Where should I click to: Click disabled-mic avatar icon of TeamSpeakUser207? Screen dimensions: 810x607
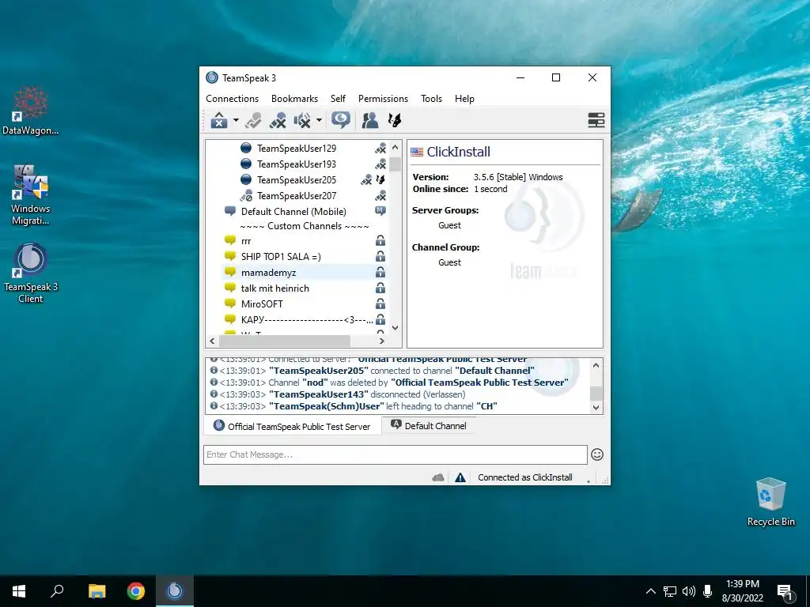[x=246, y=196]
